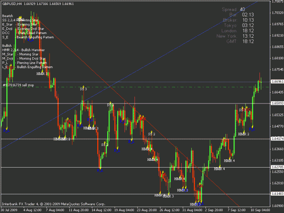
Task: Click the 1.65325 price axis label
Action: click(x=278, y=115)
